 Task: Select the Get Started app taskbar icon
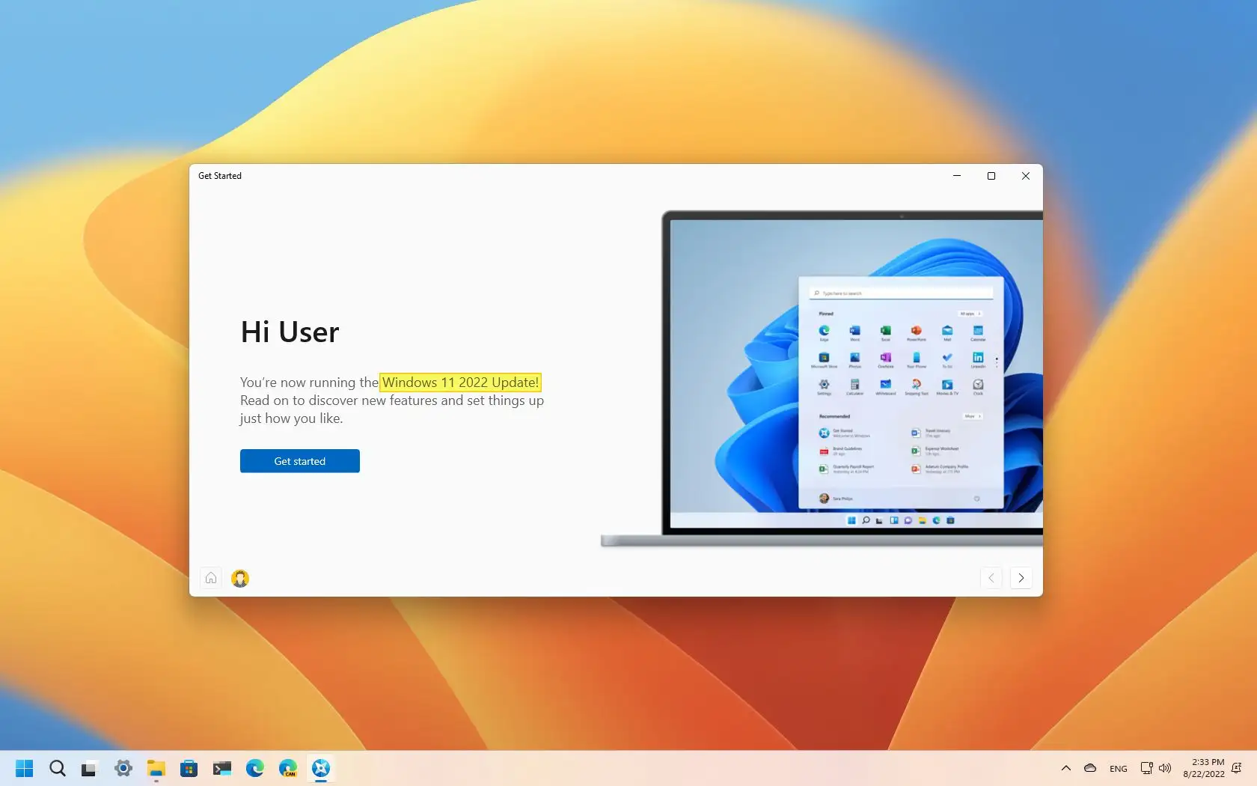(x=321, y=768)
